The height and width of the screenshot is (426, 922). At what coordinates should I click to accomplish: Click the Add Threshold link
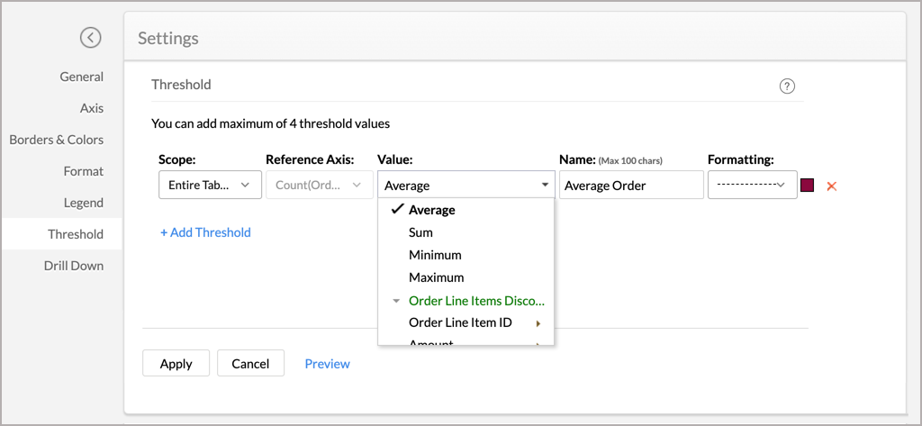click(205, 232)
